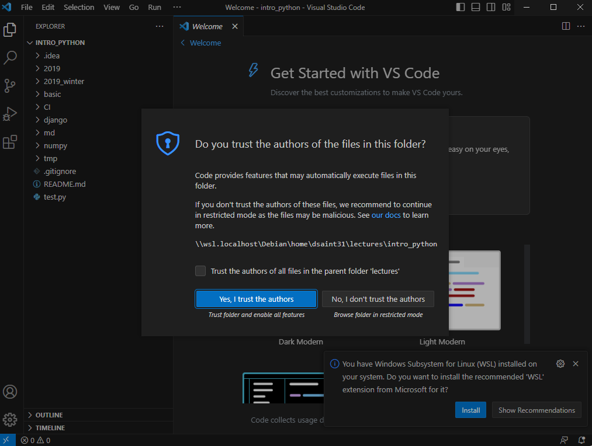The width and height of the screenshot is (592, 446).
Task: Click the remote window indicator in status bar
Action: coord(7,440)
